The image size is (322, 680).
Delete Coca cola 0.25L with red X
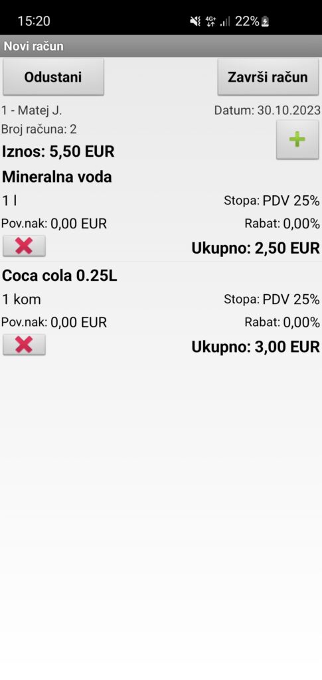(x=25, y=345)
